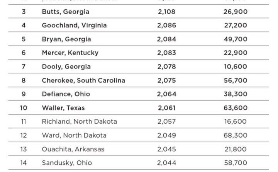This screenshot has height=172, width=278.
Task: Click the 63,600 value for Waller
Action: click(x=236, y=108)
